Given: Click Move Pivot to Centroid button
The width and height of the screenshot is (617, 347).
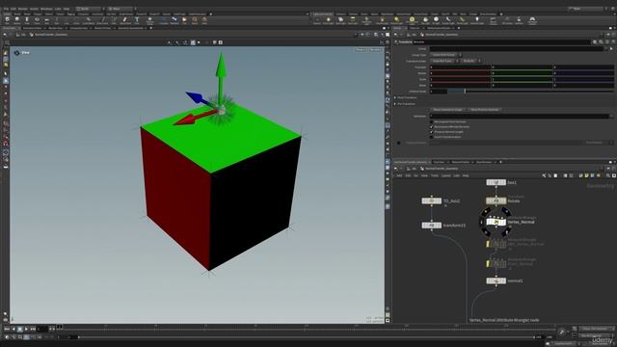Looking at the screenshot, I should click(x=484, y=110).
